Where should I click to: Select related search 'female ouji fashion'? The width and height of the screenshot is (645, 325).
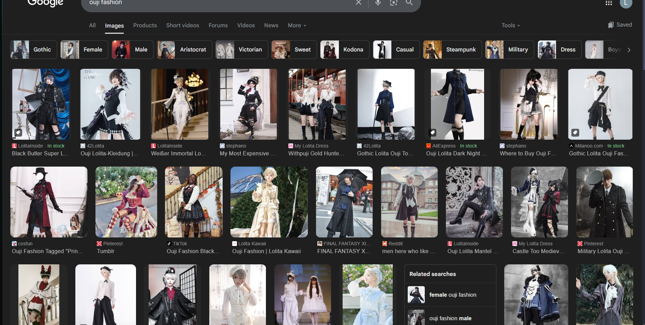coord(450,295)
